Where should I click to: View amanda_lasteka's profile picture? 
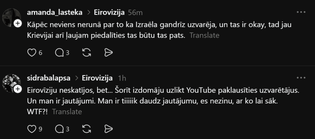point(11,17)
